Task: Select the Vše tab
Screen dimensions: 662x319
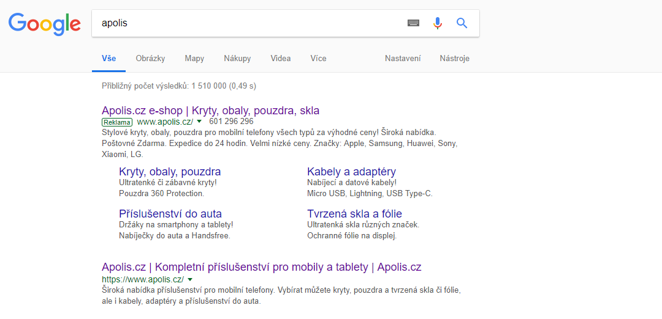Action: (x=109, y=59)
